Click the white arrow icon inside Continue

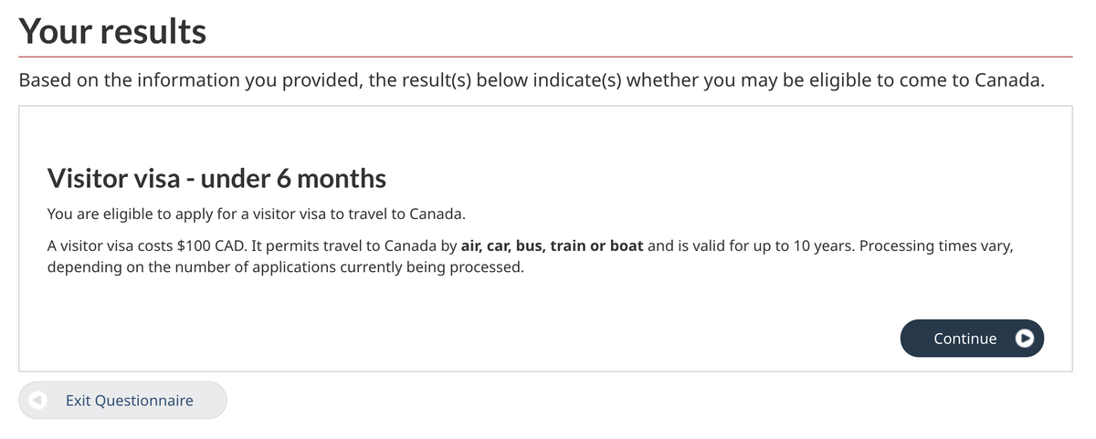pos(1026,339)
